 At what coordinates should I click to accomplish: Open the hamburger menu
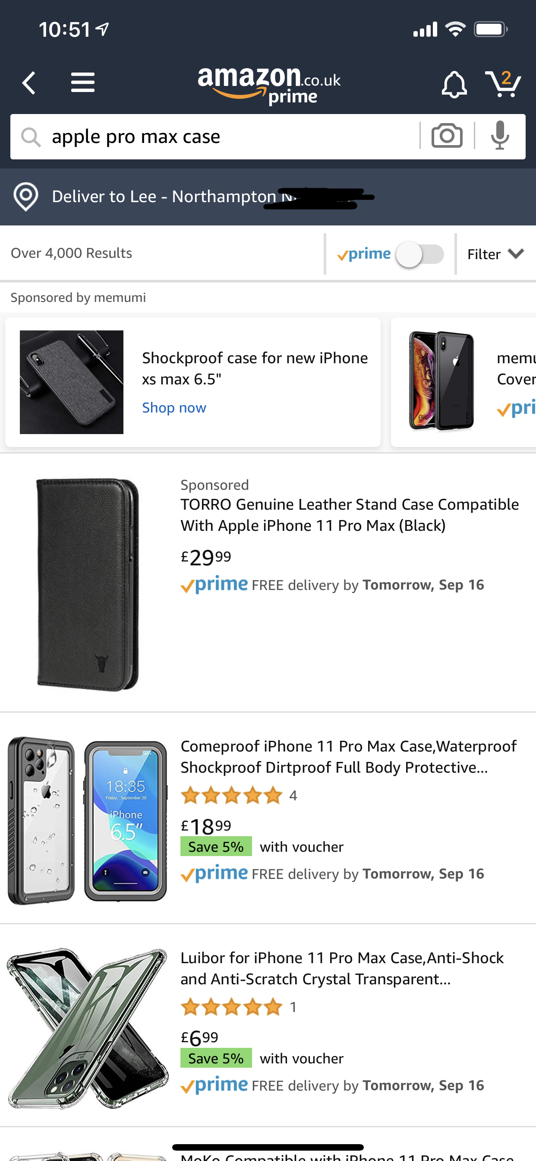[x=83, y=83]
